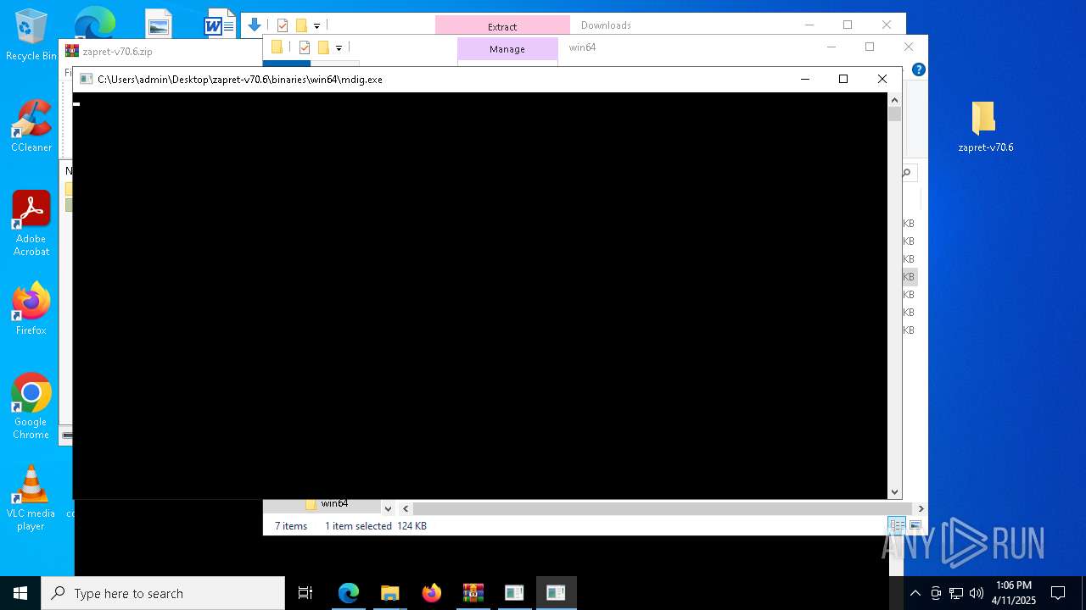The image size is (1086, 610).
Task: Launch Firefox from desktop shortcut
Action: (x=31, y=309)
